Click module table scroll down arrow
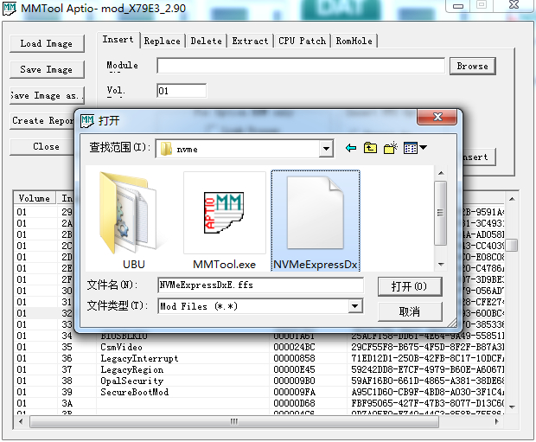The height and width of the screenshot is (442, 536). click(x=512, y=407)
